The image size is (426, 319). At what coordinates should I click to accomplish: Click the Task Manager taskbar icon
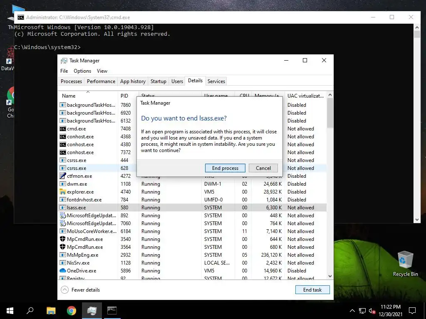click(x=92, y=311)
